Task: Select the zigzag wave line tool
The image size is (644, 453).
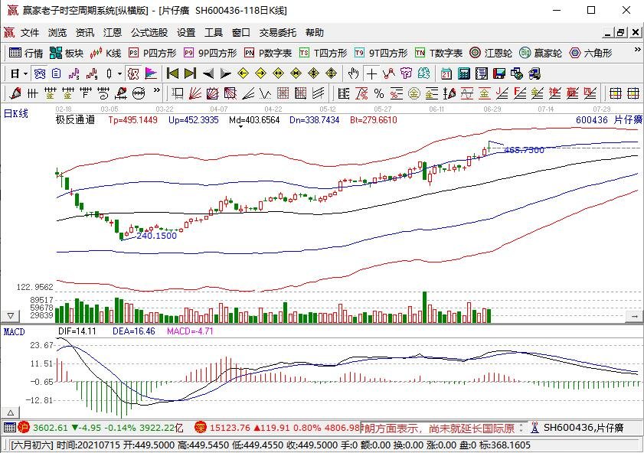Action: [x=265, y=93]
